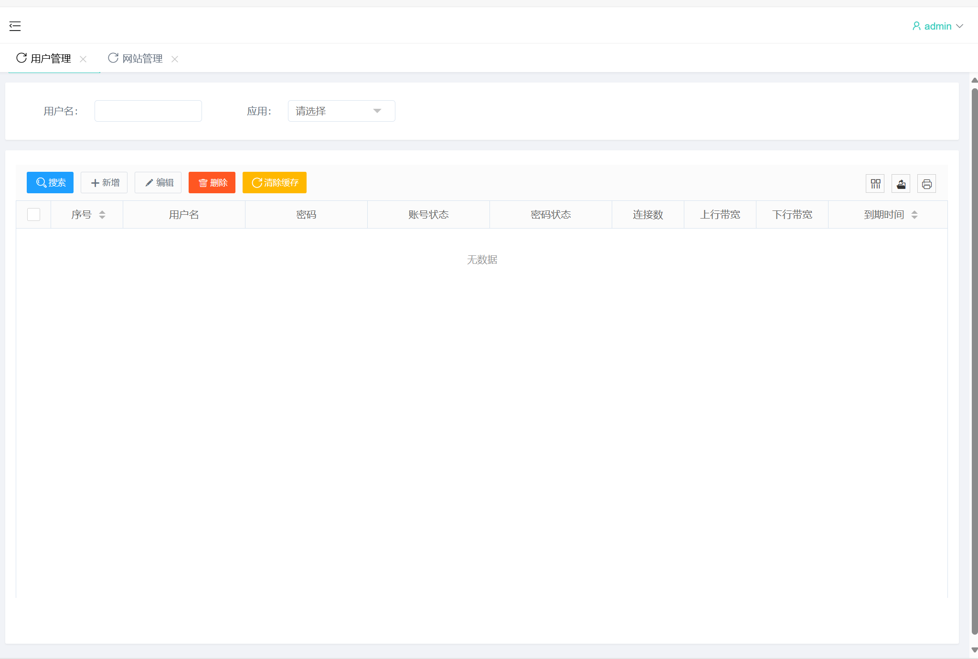Screen dimensions: 978x659
Task: Open the admin user menu
Action: 938,26
